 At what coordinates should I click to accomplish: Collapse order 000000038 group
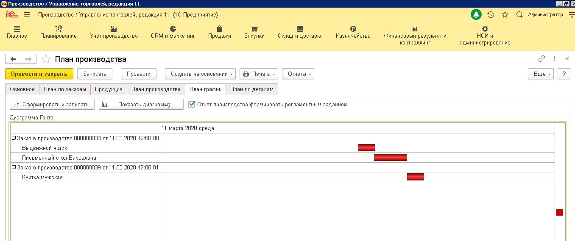coord(14,138)
